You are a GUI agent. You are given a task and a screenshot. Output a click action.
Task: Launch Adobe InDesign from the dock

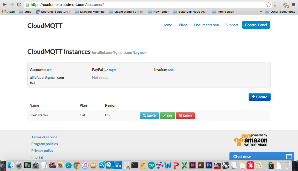click(192, 165)
